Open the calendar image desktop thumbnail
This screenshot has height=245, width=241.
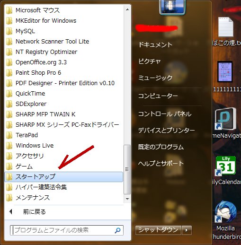(x=225, y=72)
